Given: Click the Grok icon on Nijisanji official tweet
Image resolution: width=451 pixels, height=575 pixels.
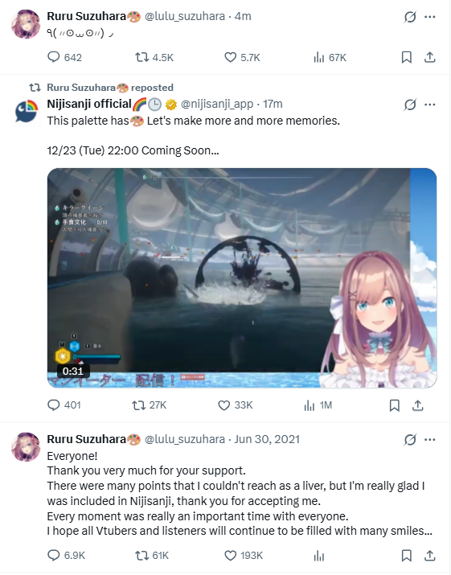Looking at the screenshot, I should pos(410,105).
